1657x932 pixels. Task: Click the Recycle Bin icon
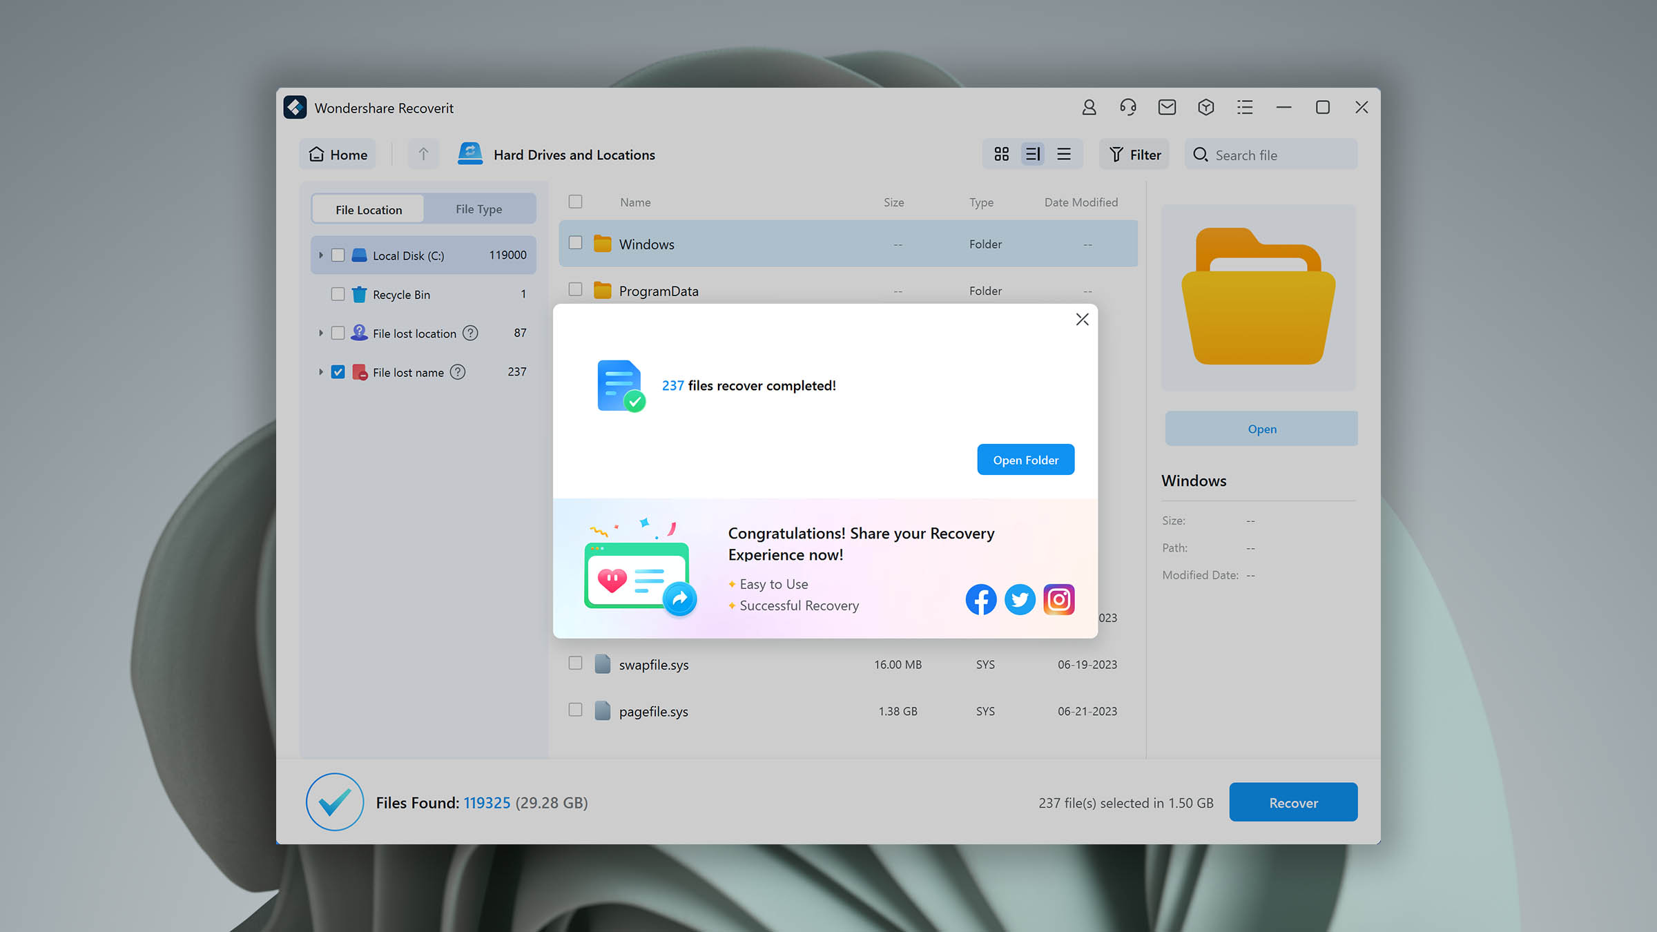pos(359,294)
